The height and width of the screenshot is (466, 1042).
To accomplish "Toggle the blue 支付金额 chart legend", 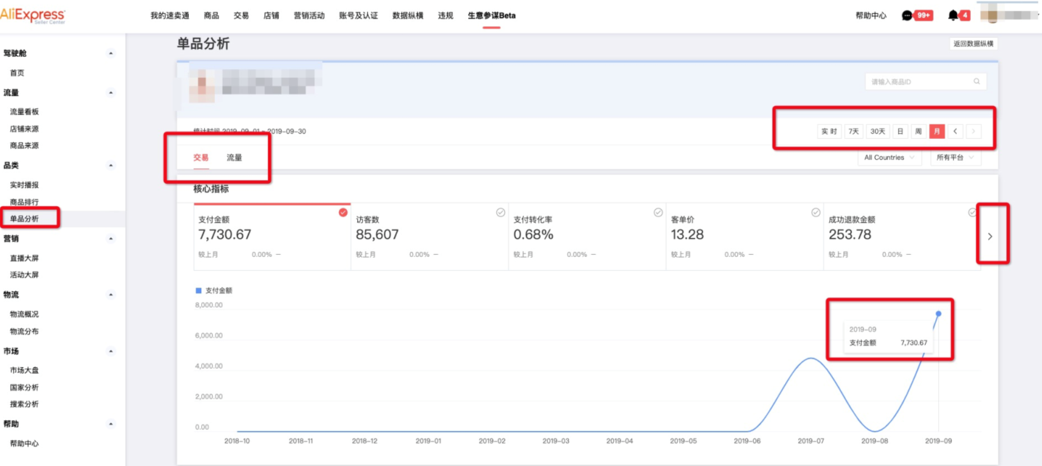I will tap(214, 291).
